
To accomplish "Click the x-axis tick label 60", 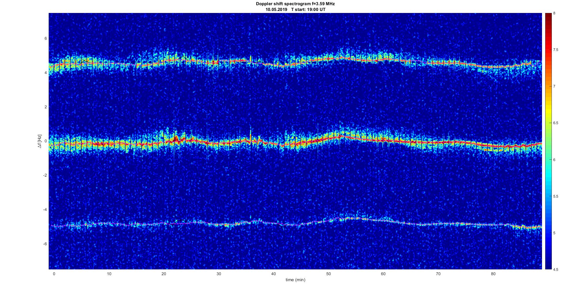I will (x=383, y=274).
